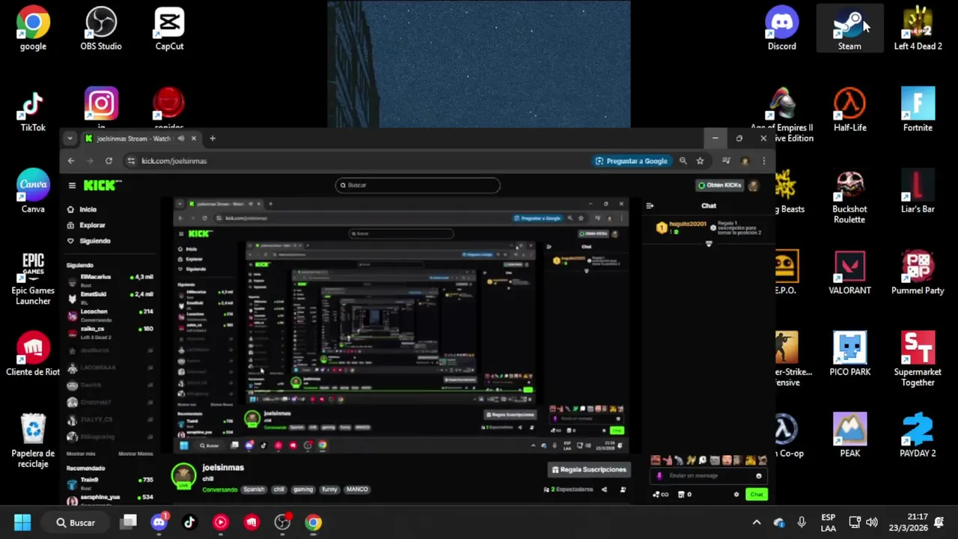This screenshot has height=539, width=958.
Task: Open ElMacarius channel in Siguiendo list
Action: click(109, 280)
